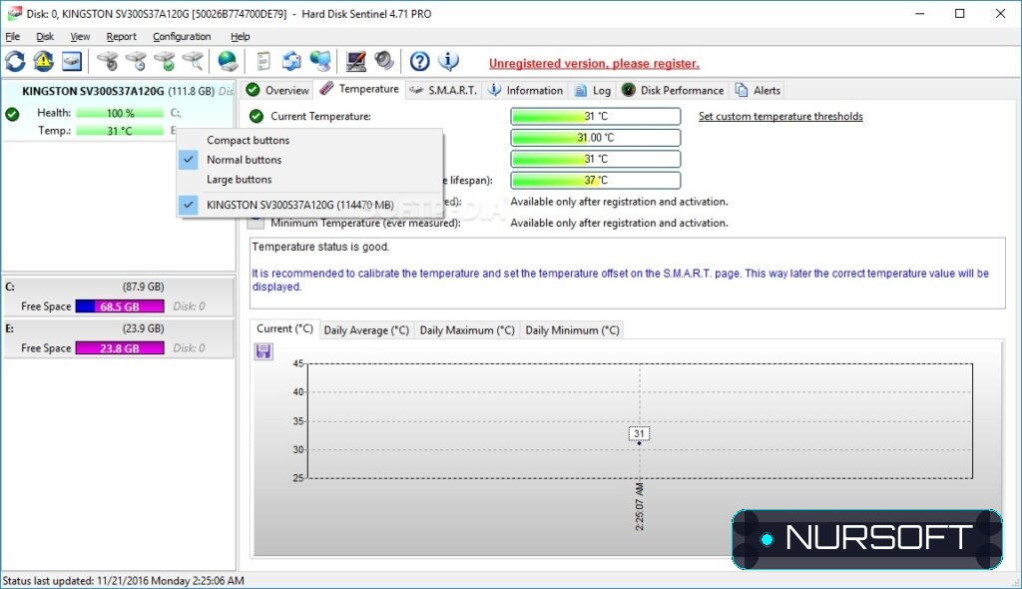The image size is (1022, 589).
Task: Switch to Daily Minimum (°C) graph tab
Action: click(x=572, y=330)
